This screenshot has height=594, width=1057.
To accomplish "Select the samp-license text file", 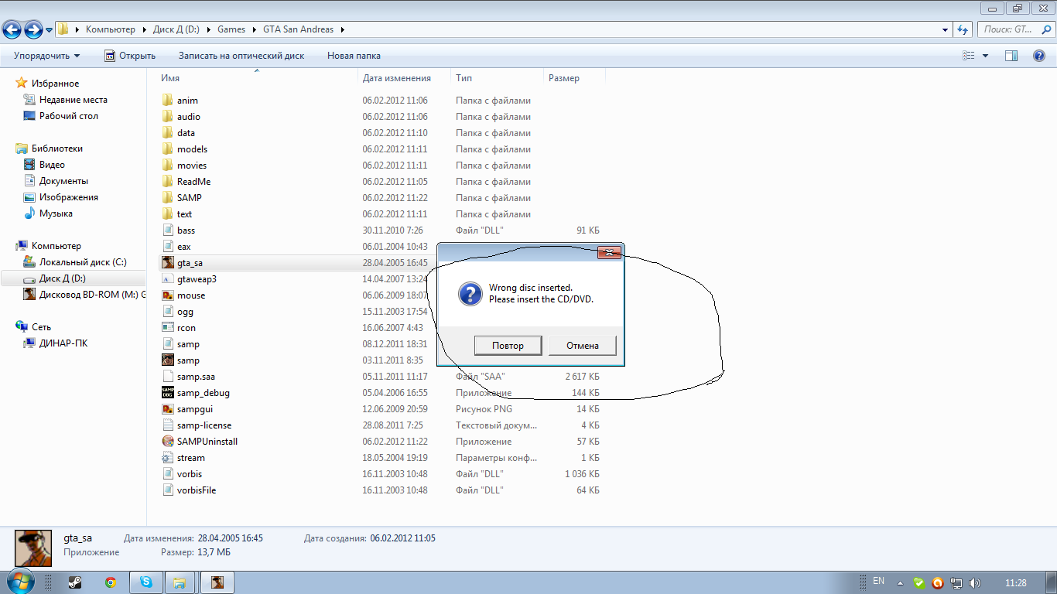I will point(204,425).
